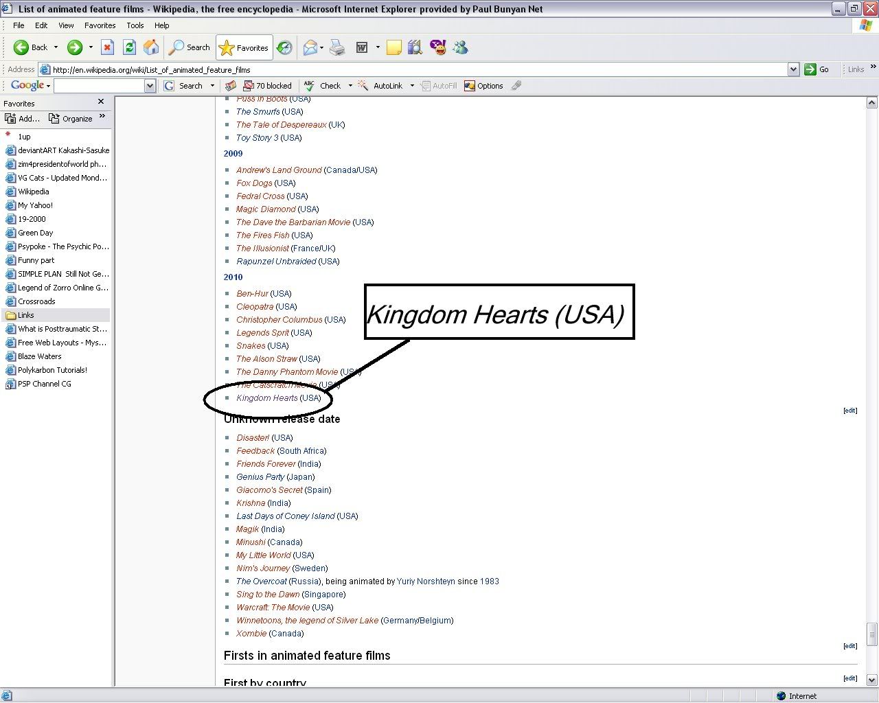Click the Back arrow button
The image size is (879, 703).
[x=30, y=47]
